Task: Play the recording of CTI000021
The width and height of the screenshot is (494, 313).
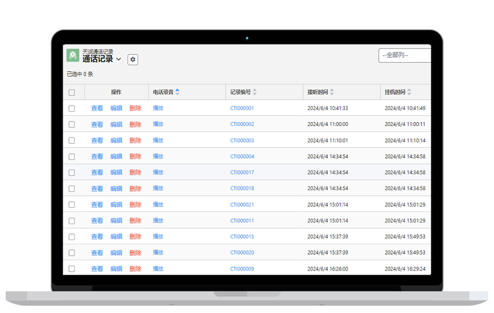Action: (x=158, y=205)
